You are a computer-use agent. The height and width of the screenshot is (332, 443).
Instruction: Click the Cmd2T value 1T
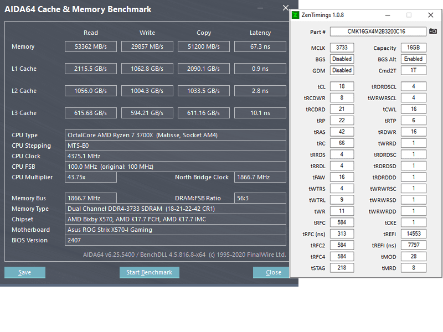(x=413, y=70)
